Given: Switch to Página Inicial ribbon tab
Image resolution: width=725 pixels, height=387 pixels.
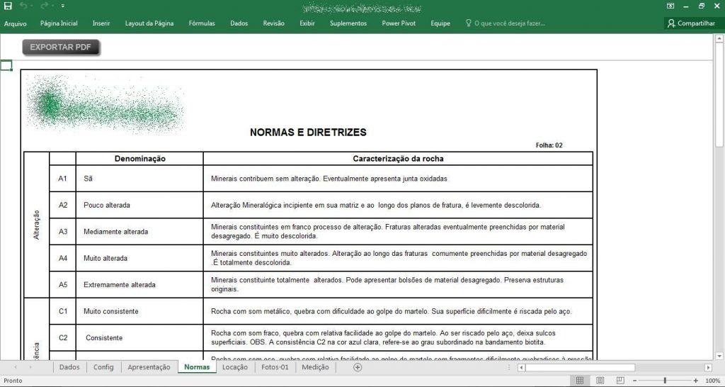Looking at the screenshot, I should [59, 23].
